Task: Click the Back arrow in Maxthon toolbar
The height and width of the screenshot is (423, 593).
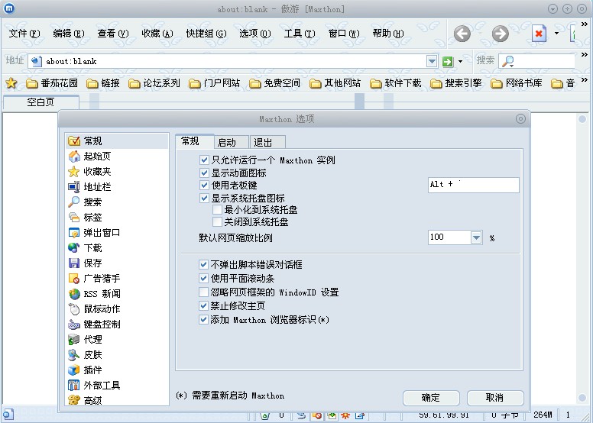Action: 462,34
